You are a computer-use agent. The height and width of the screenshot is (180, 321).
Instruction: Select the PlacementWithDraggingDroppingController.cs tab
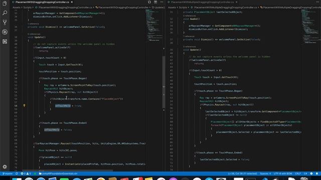pos(42,2)
